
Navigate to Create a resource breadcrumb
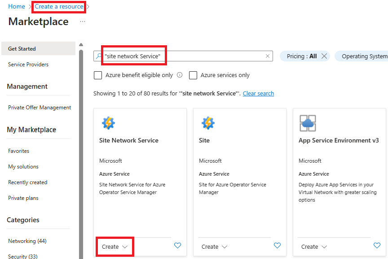coord(58,6)
